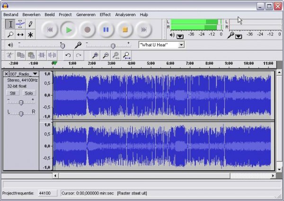The height and width of the screenshot is (201, 284).
Task: Mute the track with the Stil button
Action: point(12,93)
